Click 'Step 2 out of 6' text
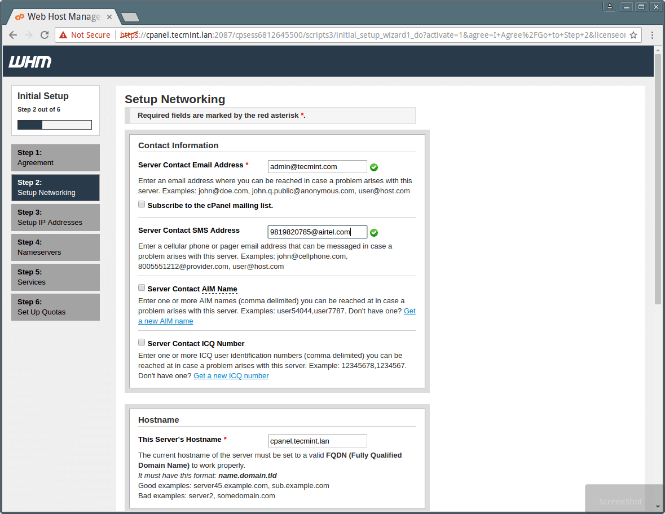665x514 pixels. coord(38,109)
